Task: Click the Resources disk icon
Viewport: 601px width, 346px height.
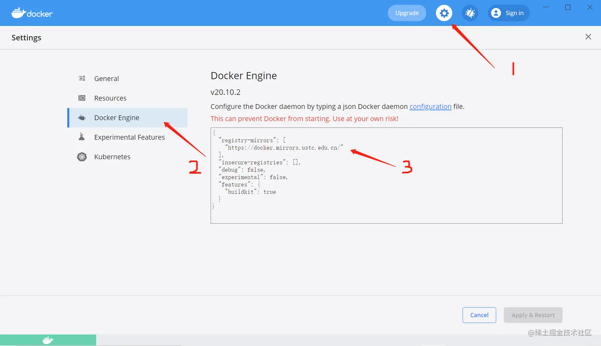Action: point(82,98)
